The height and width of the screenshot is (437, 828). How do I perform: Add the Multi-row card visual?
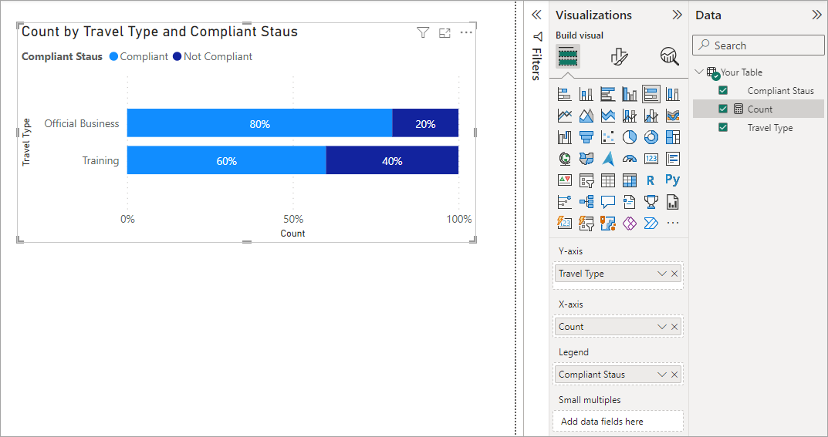tap(672, 158)
